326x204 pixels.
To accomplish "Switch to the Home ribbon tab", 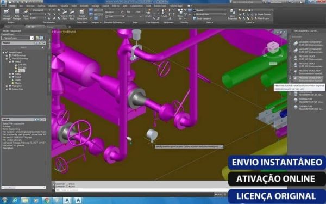I will (12, 6).
